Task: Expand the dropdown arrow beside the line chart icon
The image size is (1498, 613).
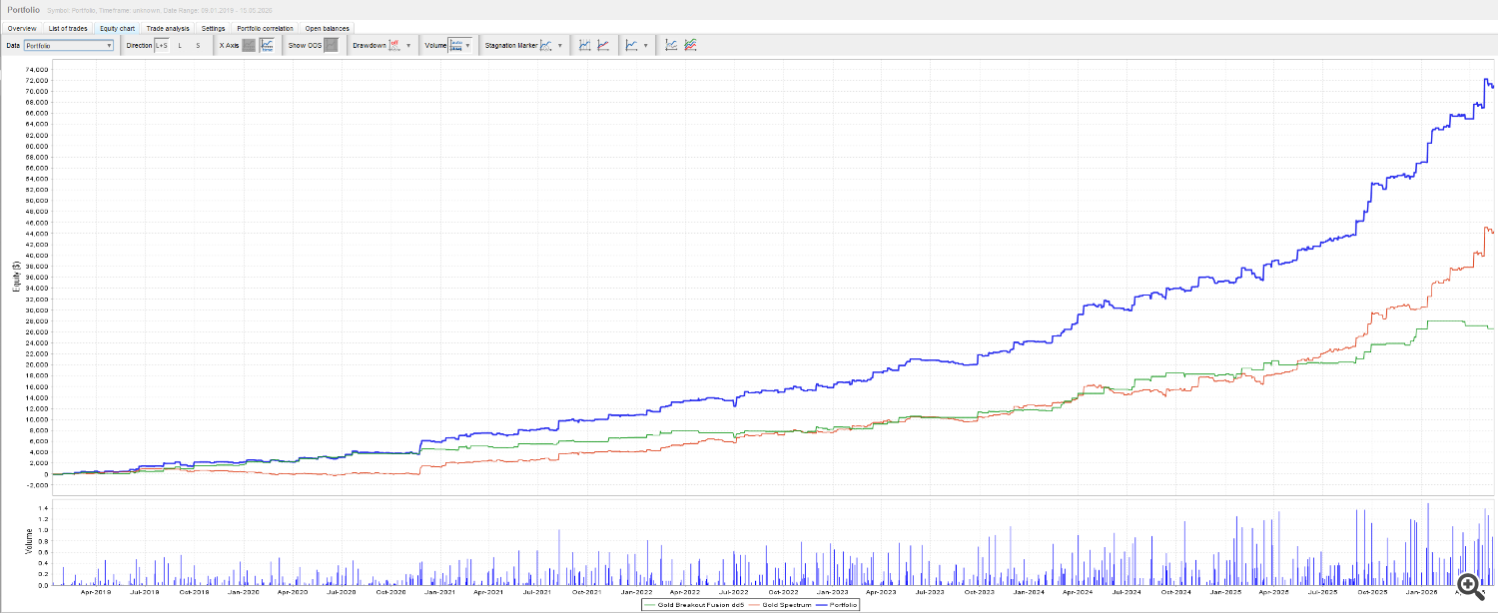Action: (646, 46)
